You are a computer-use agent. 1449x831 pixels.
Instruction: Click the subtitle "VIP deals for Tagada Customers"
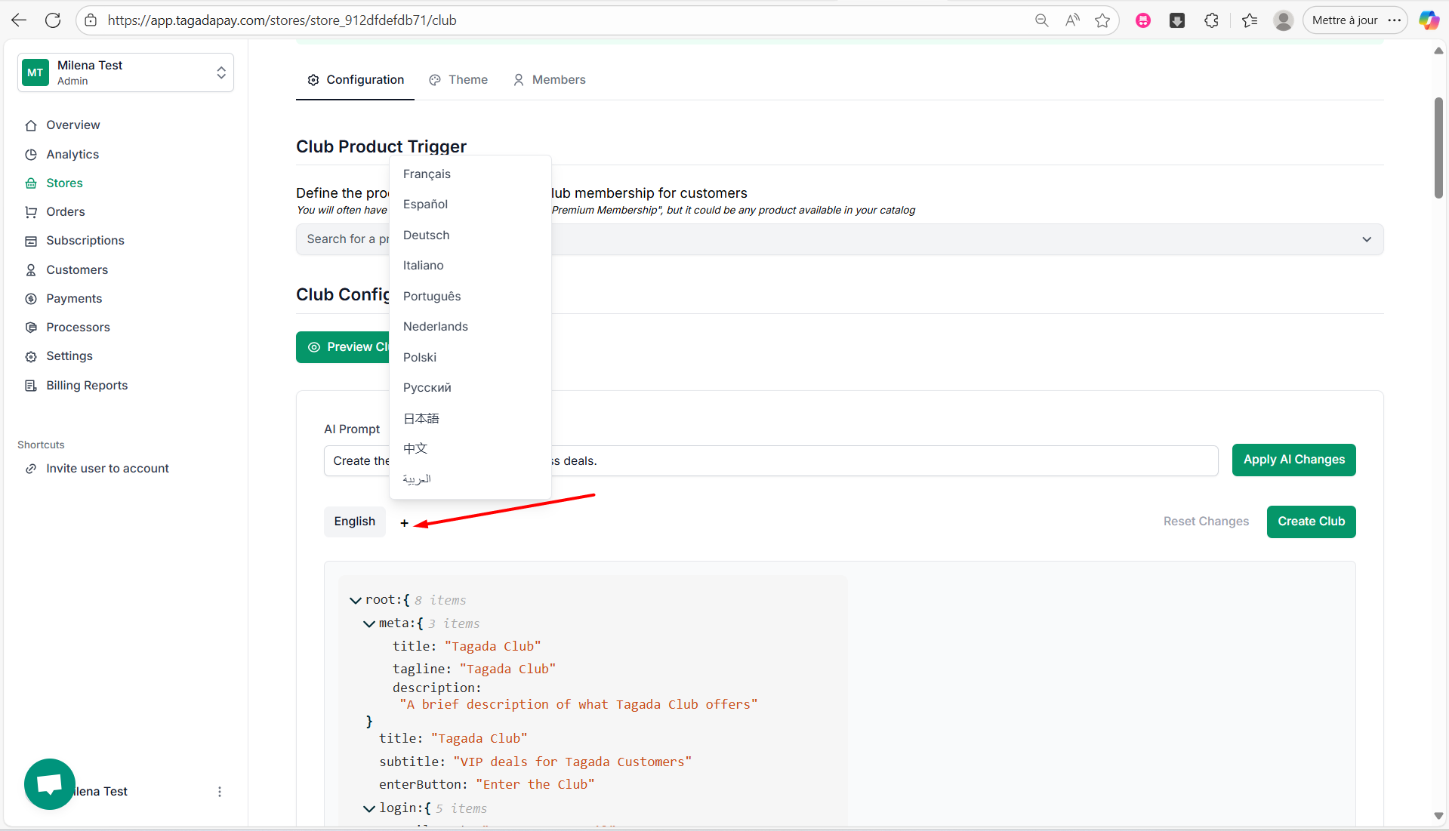[x=572, y=762]
